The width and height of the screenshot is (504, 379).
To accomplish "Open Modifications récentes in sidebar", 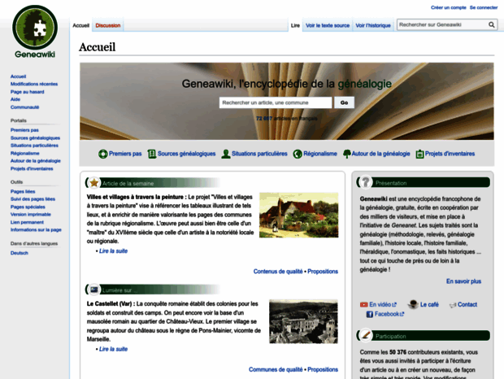I will [34, 84].
